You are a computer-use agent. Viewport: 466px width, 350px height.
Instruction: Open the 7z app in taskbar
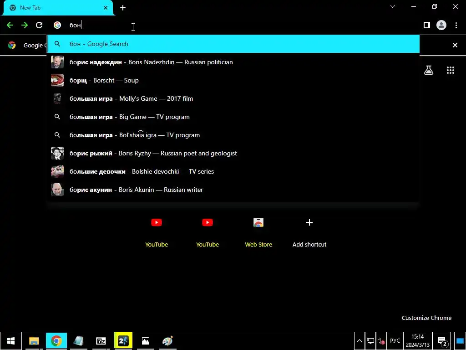[x=101, y=341]
